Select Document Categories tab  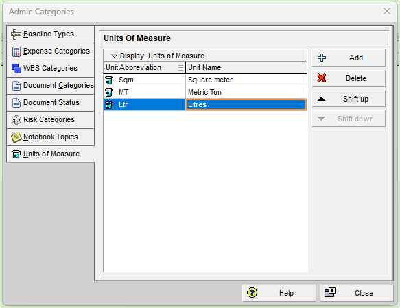[51, 86]
